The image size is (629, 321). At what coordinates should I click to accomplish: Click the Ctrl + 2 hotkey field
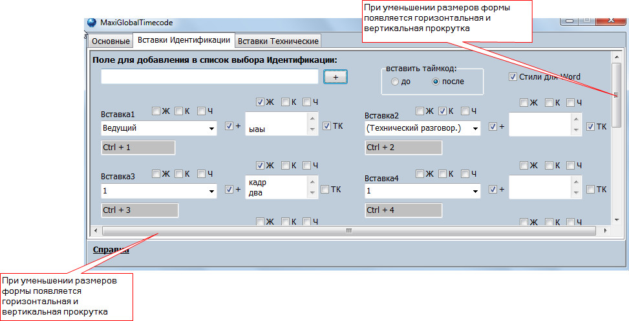[403, 148]
